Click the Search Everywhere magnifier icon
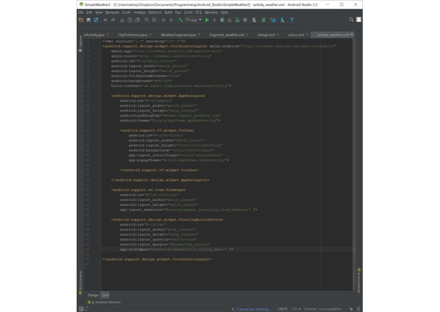The width and height of the screenshot is (440, 312). click(351, 20)
